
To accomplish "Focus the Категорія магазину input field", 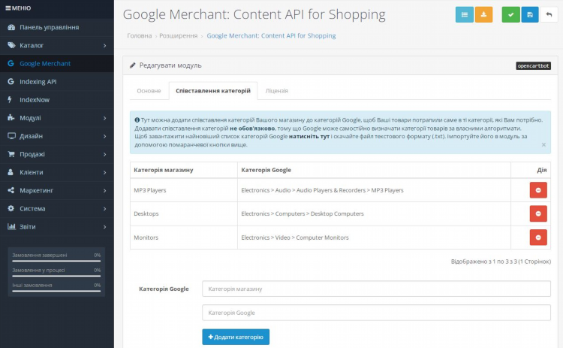I will coord(376,289).
